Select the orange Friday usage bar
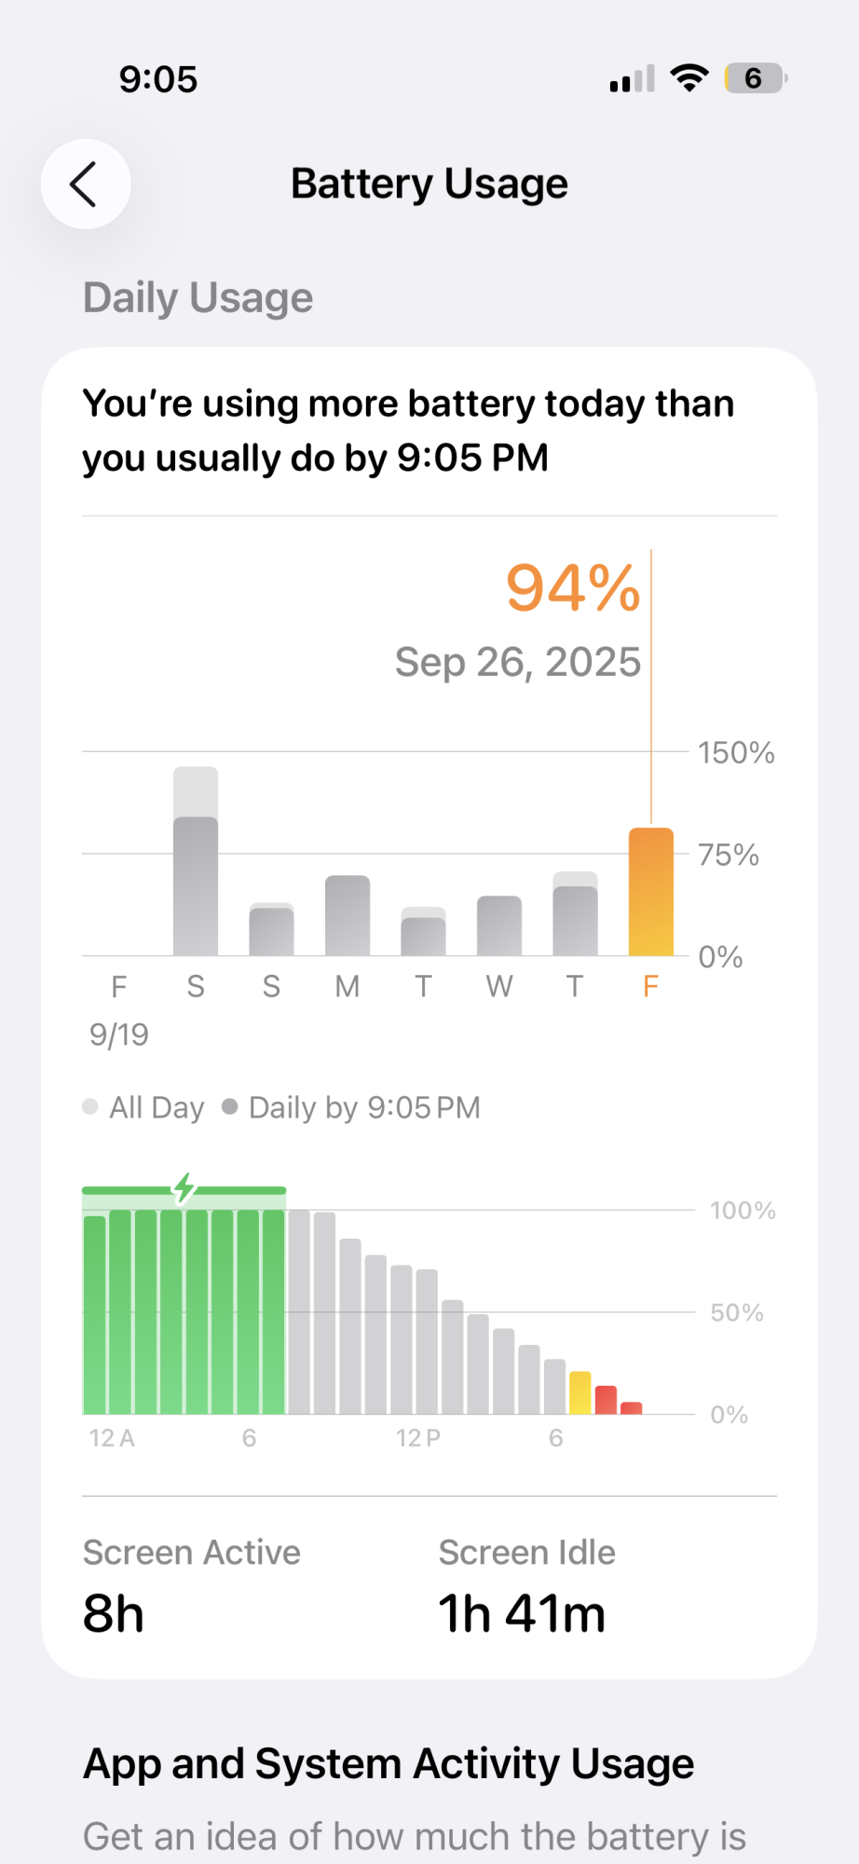This screenshot has width=859, height=1864. [650, 891]
